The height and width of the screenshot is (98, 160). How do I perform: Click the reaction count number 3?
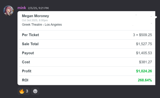[27, 91]
